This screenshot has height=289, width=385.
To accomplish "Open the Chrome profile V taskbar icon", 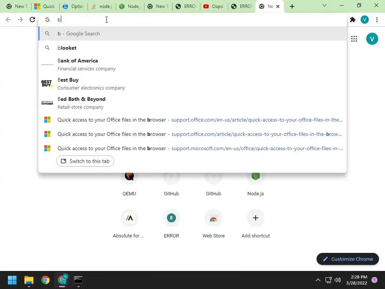I will 62,280.
